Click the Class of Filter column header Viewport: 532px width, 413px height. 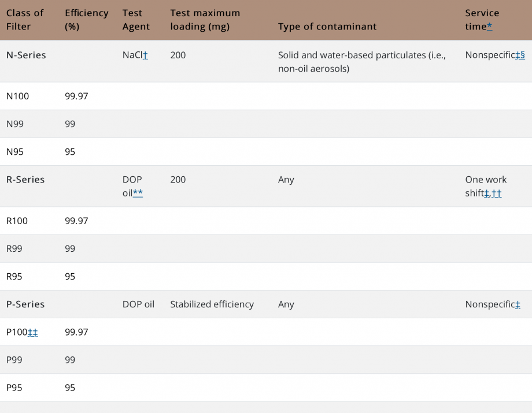pyautogui.click(x=25, y=20)
